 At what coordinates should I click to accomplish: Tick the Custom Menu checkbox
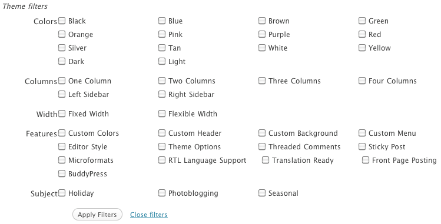(x=362, y=133)
